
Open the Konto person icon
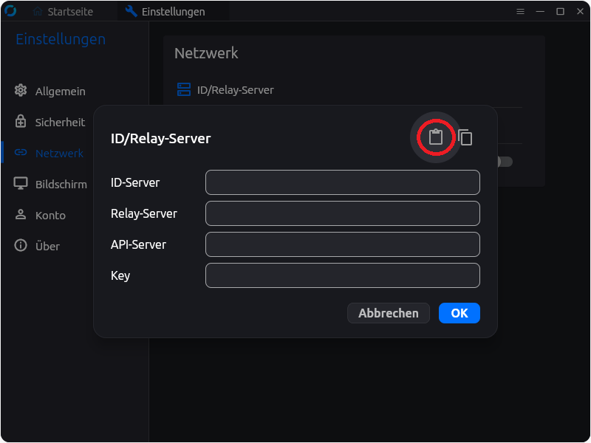pyautogui.click(x=21, y=215)
